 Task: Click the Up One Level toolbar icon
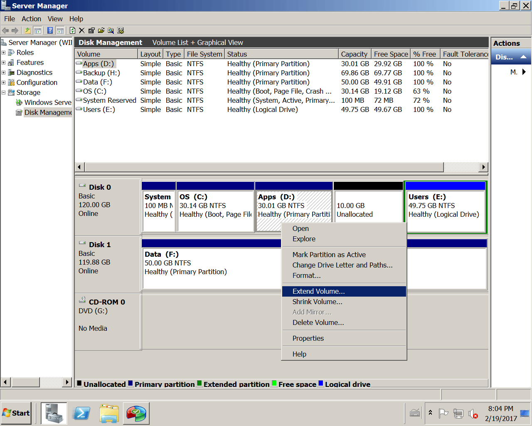pyautogui.click(x=28, y=30)
